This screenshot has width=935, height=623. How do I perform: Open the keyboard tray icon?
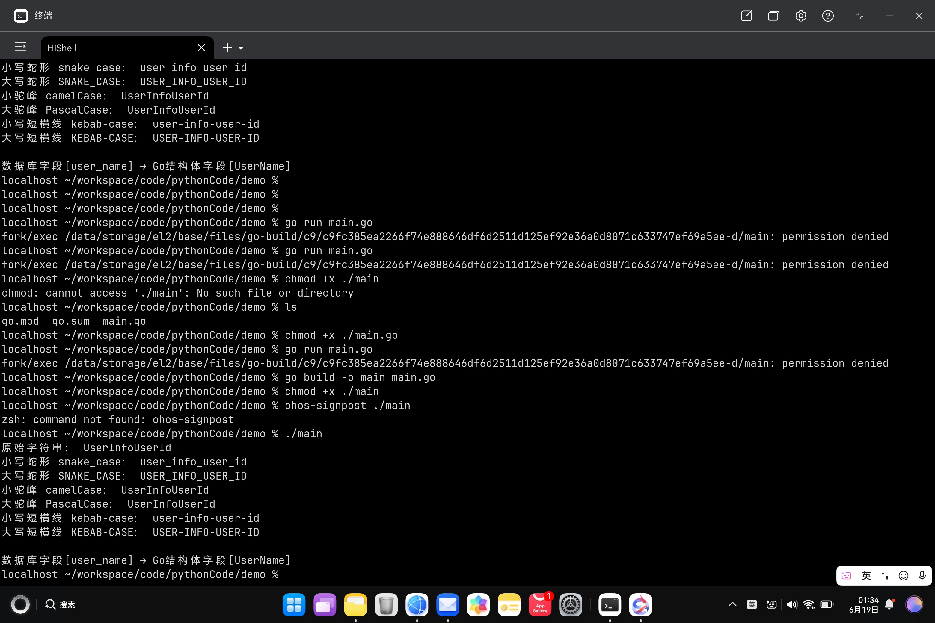coord(771,604)
